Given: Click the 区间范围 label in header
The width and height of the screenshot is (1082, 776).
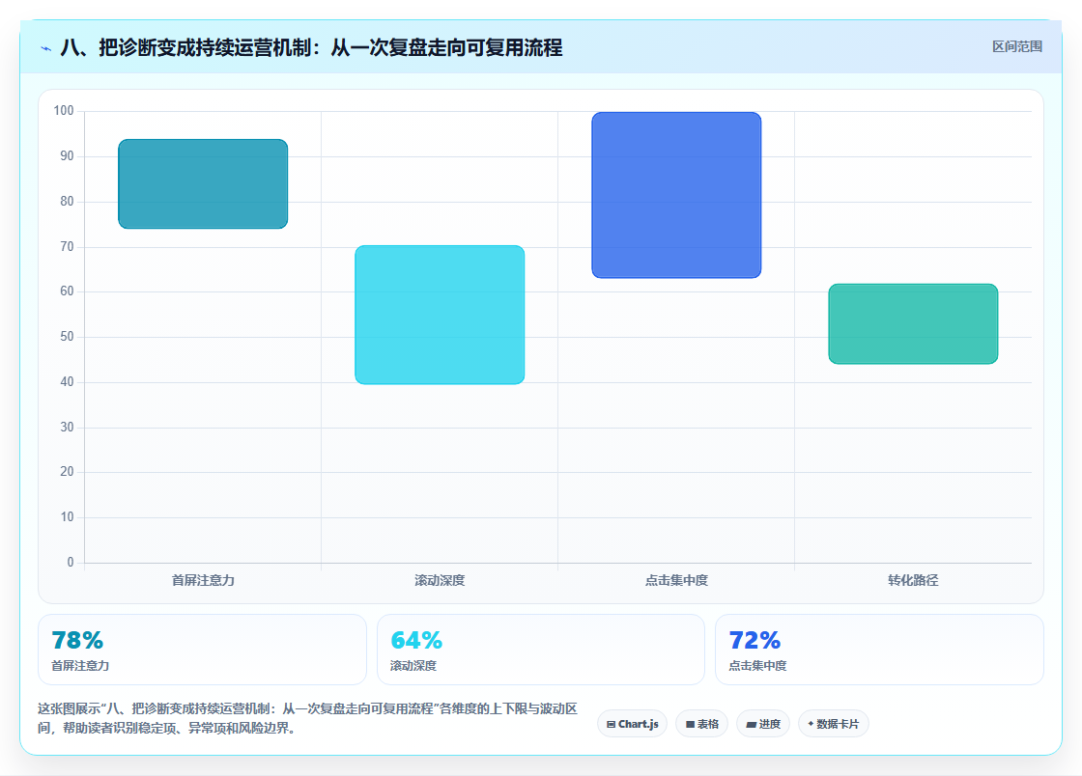Looking at the screenshot, I should tap(1016, 46).
